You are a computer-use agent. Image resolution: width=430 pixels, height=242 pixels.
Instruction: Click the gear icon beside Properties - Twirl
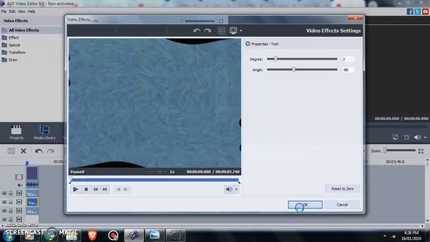(x=248, y=44)
